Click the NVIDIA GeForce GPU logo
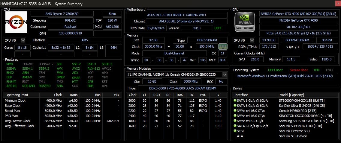The width and height of the screenshot is (341, 143). point(245,22)
